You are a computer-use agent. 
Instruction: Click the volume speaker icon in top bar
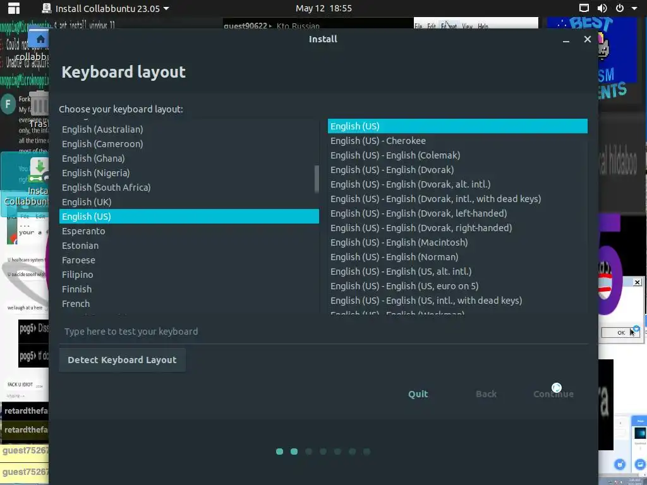click(x=602, y=8)
